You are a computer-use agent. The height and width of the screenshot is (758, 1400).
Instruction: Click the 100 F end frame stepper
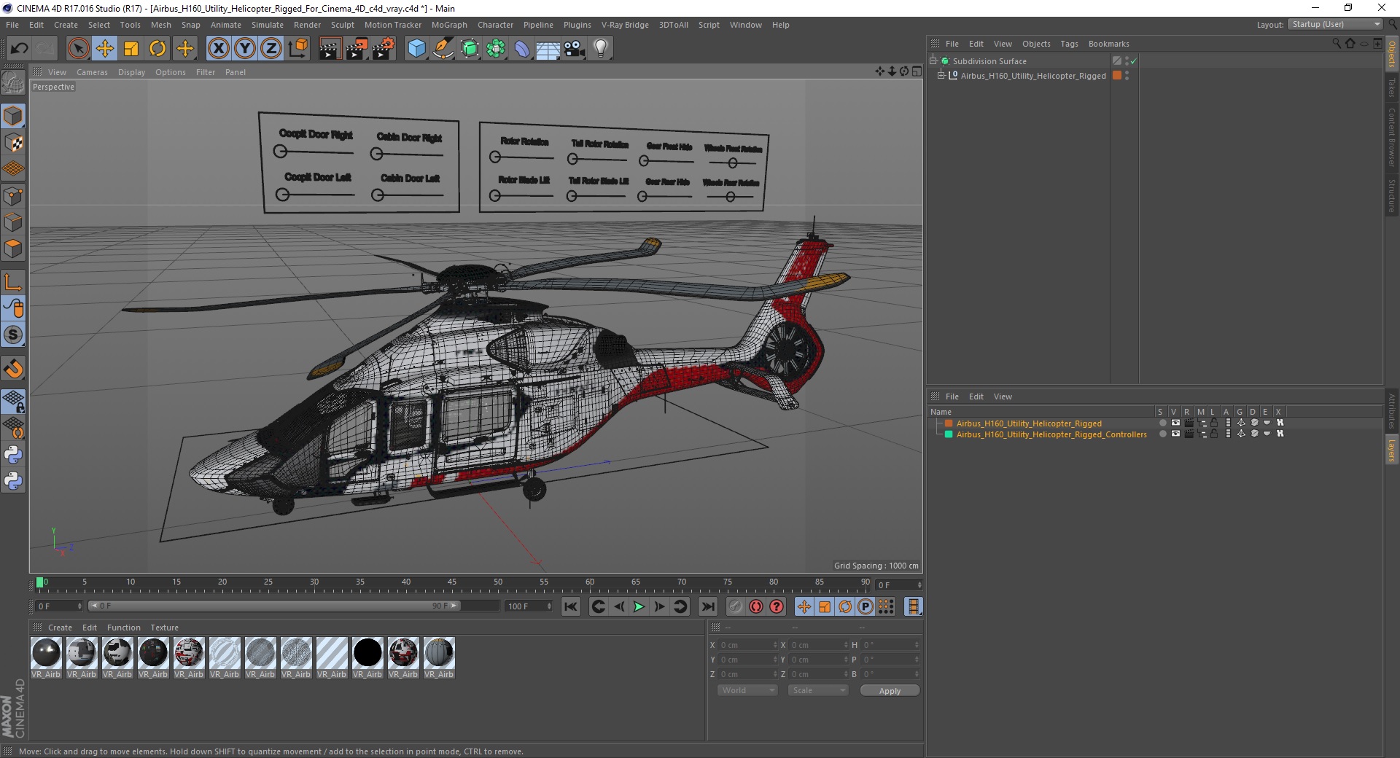tap(549, 606)
